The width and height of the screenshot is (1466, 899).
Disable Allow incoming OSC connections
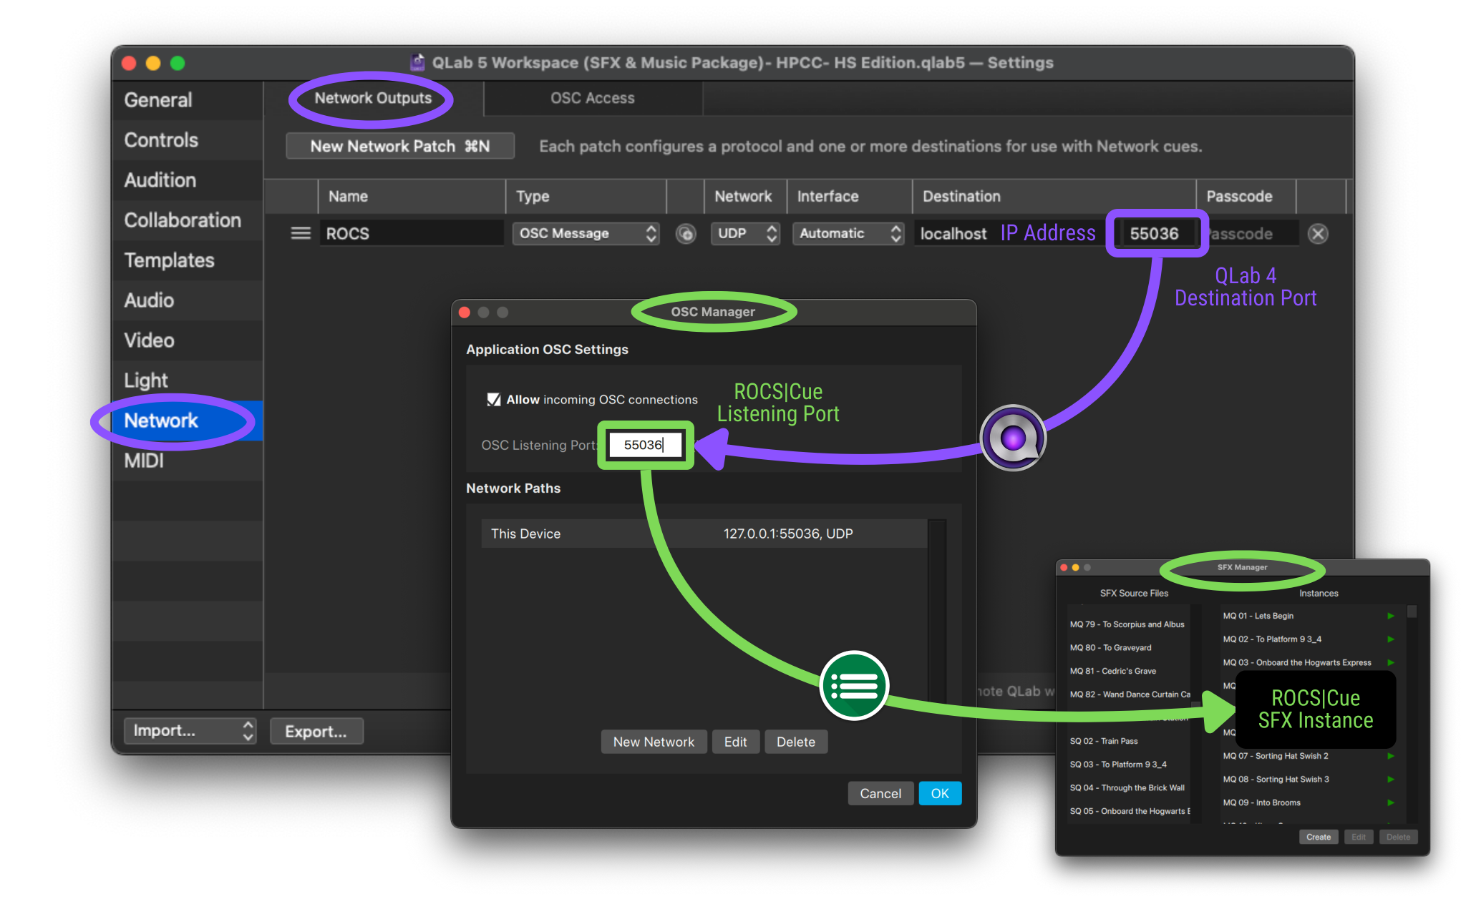(x=493, y=399)
